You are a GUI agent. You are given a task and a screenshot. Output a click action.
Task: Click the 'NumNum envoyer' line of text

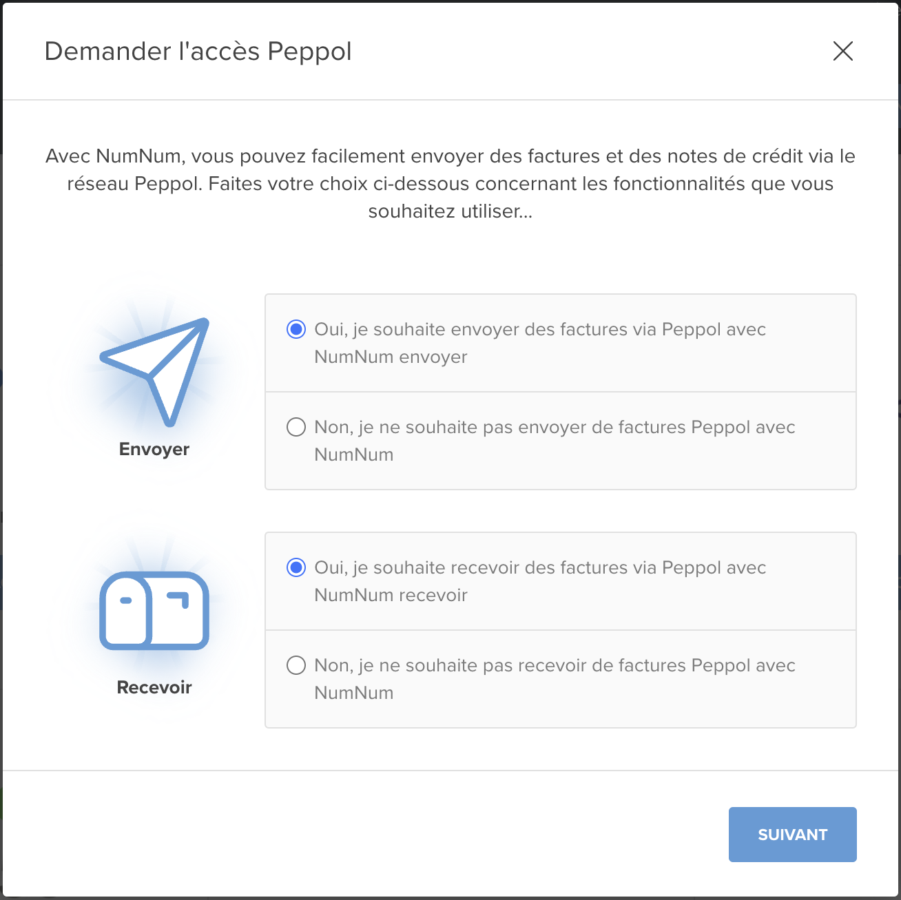pyautogui.click(x=391, y=357)
